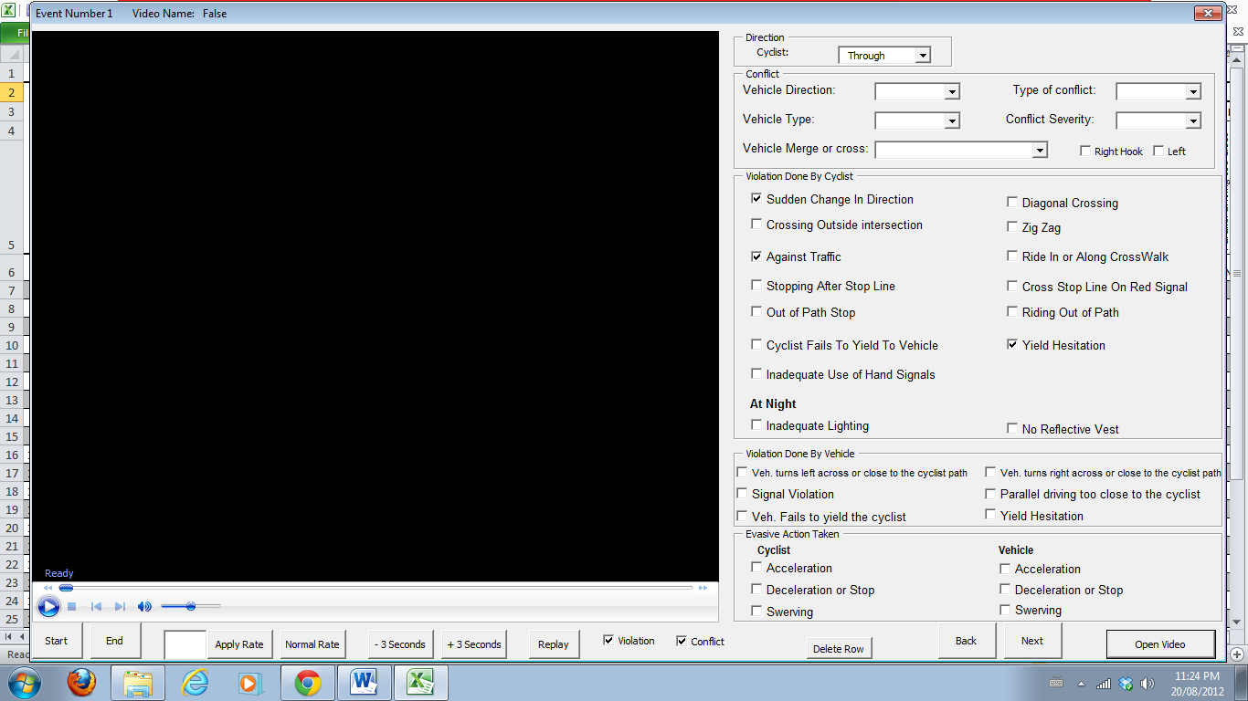This screenshot has width=1248, height=701.
Task: Click the Open Video button
Action: point(1160,643)
